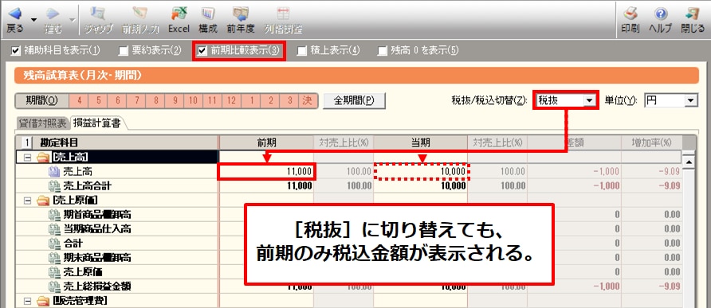
Task: Click the level 1 button beside 勘定科目
Action: pyautogui.click(x=27, y=142)
